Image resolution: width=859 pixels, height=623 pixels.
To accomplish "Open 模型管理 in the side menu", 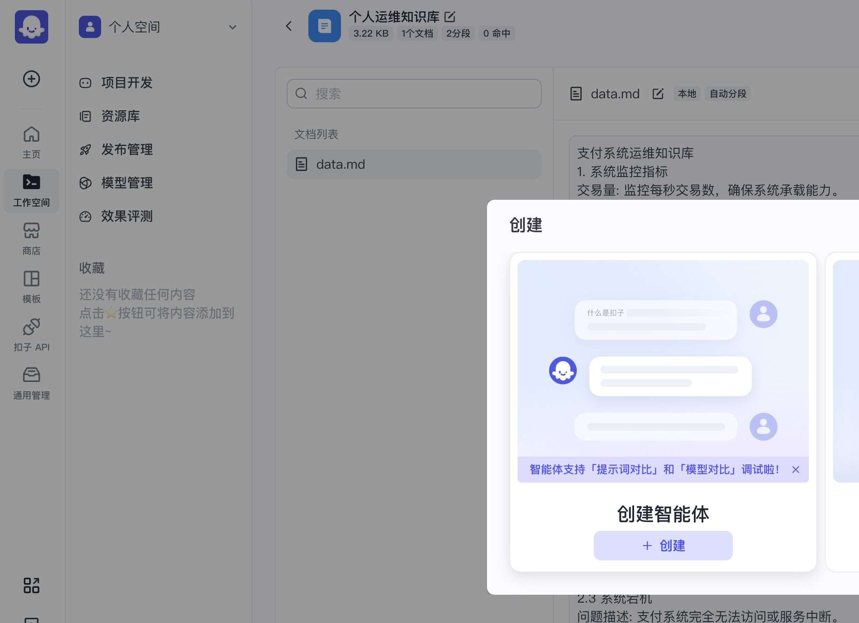I will [127, 183].
